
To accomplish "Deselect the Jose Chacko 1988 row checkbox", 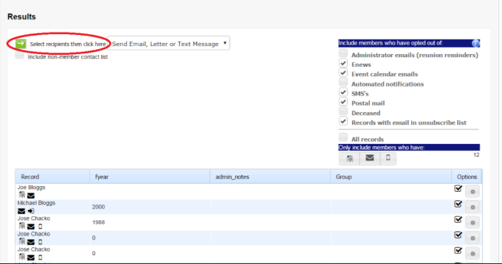I will pyautogui.click(x=458, y=220).
